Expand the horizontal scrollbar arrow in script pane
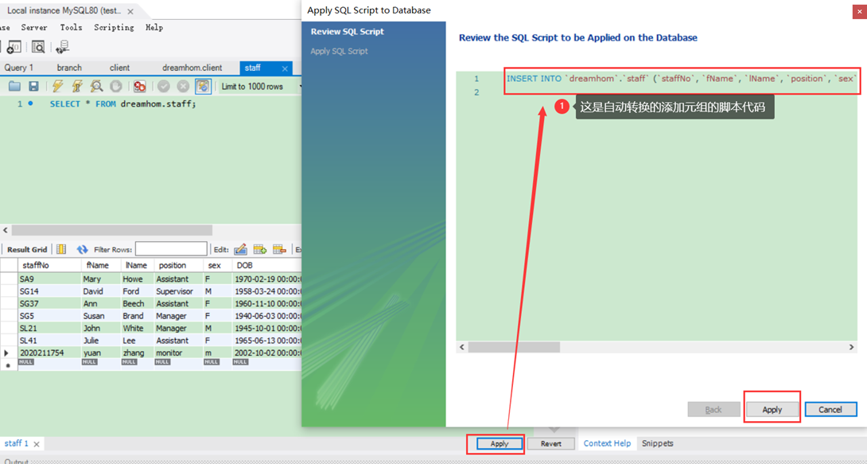867x464 pixels. pos(850,347)
